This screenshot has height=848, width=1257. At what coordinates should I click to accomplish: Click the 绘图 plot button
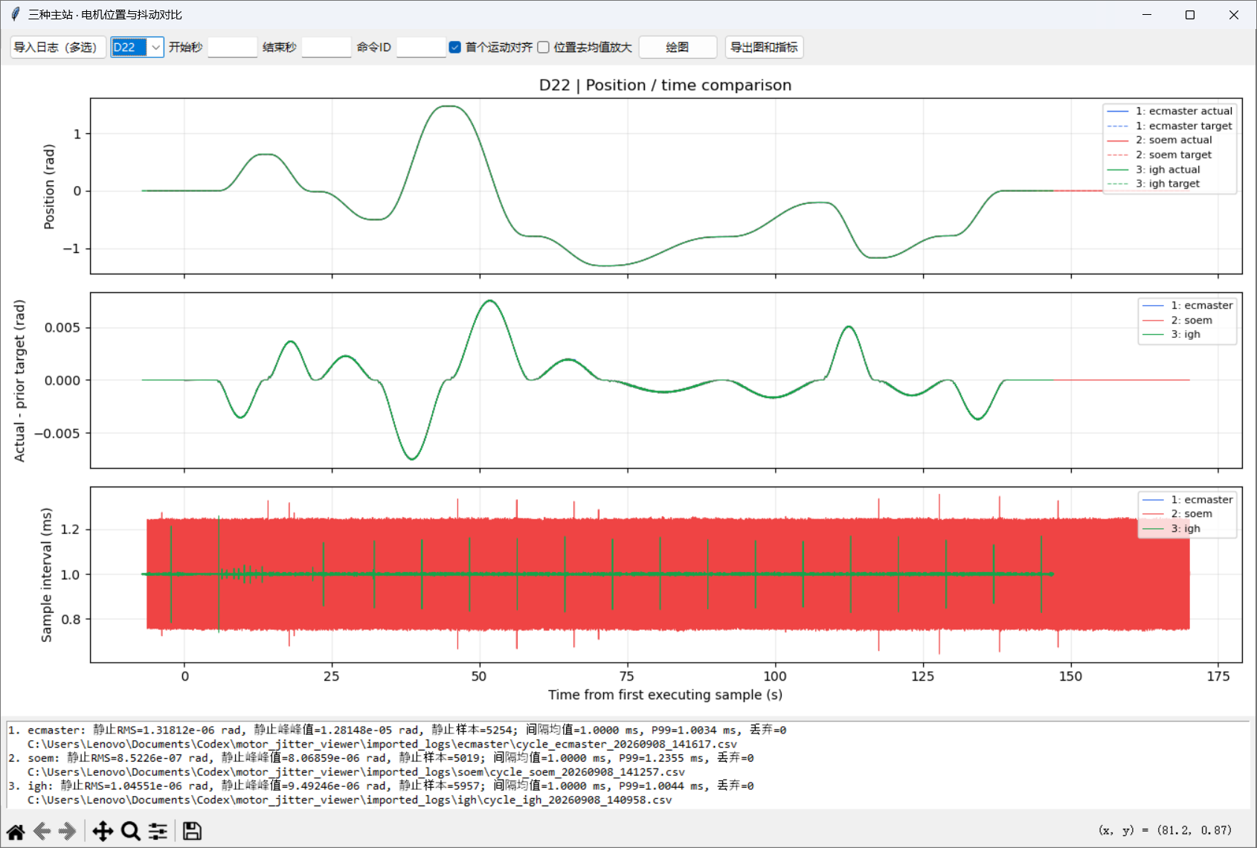pos(678,47)
